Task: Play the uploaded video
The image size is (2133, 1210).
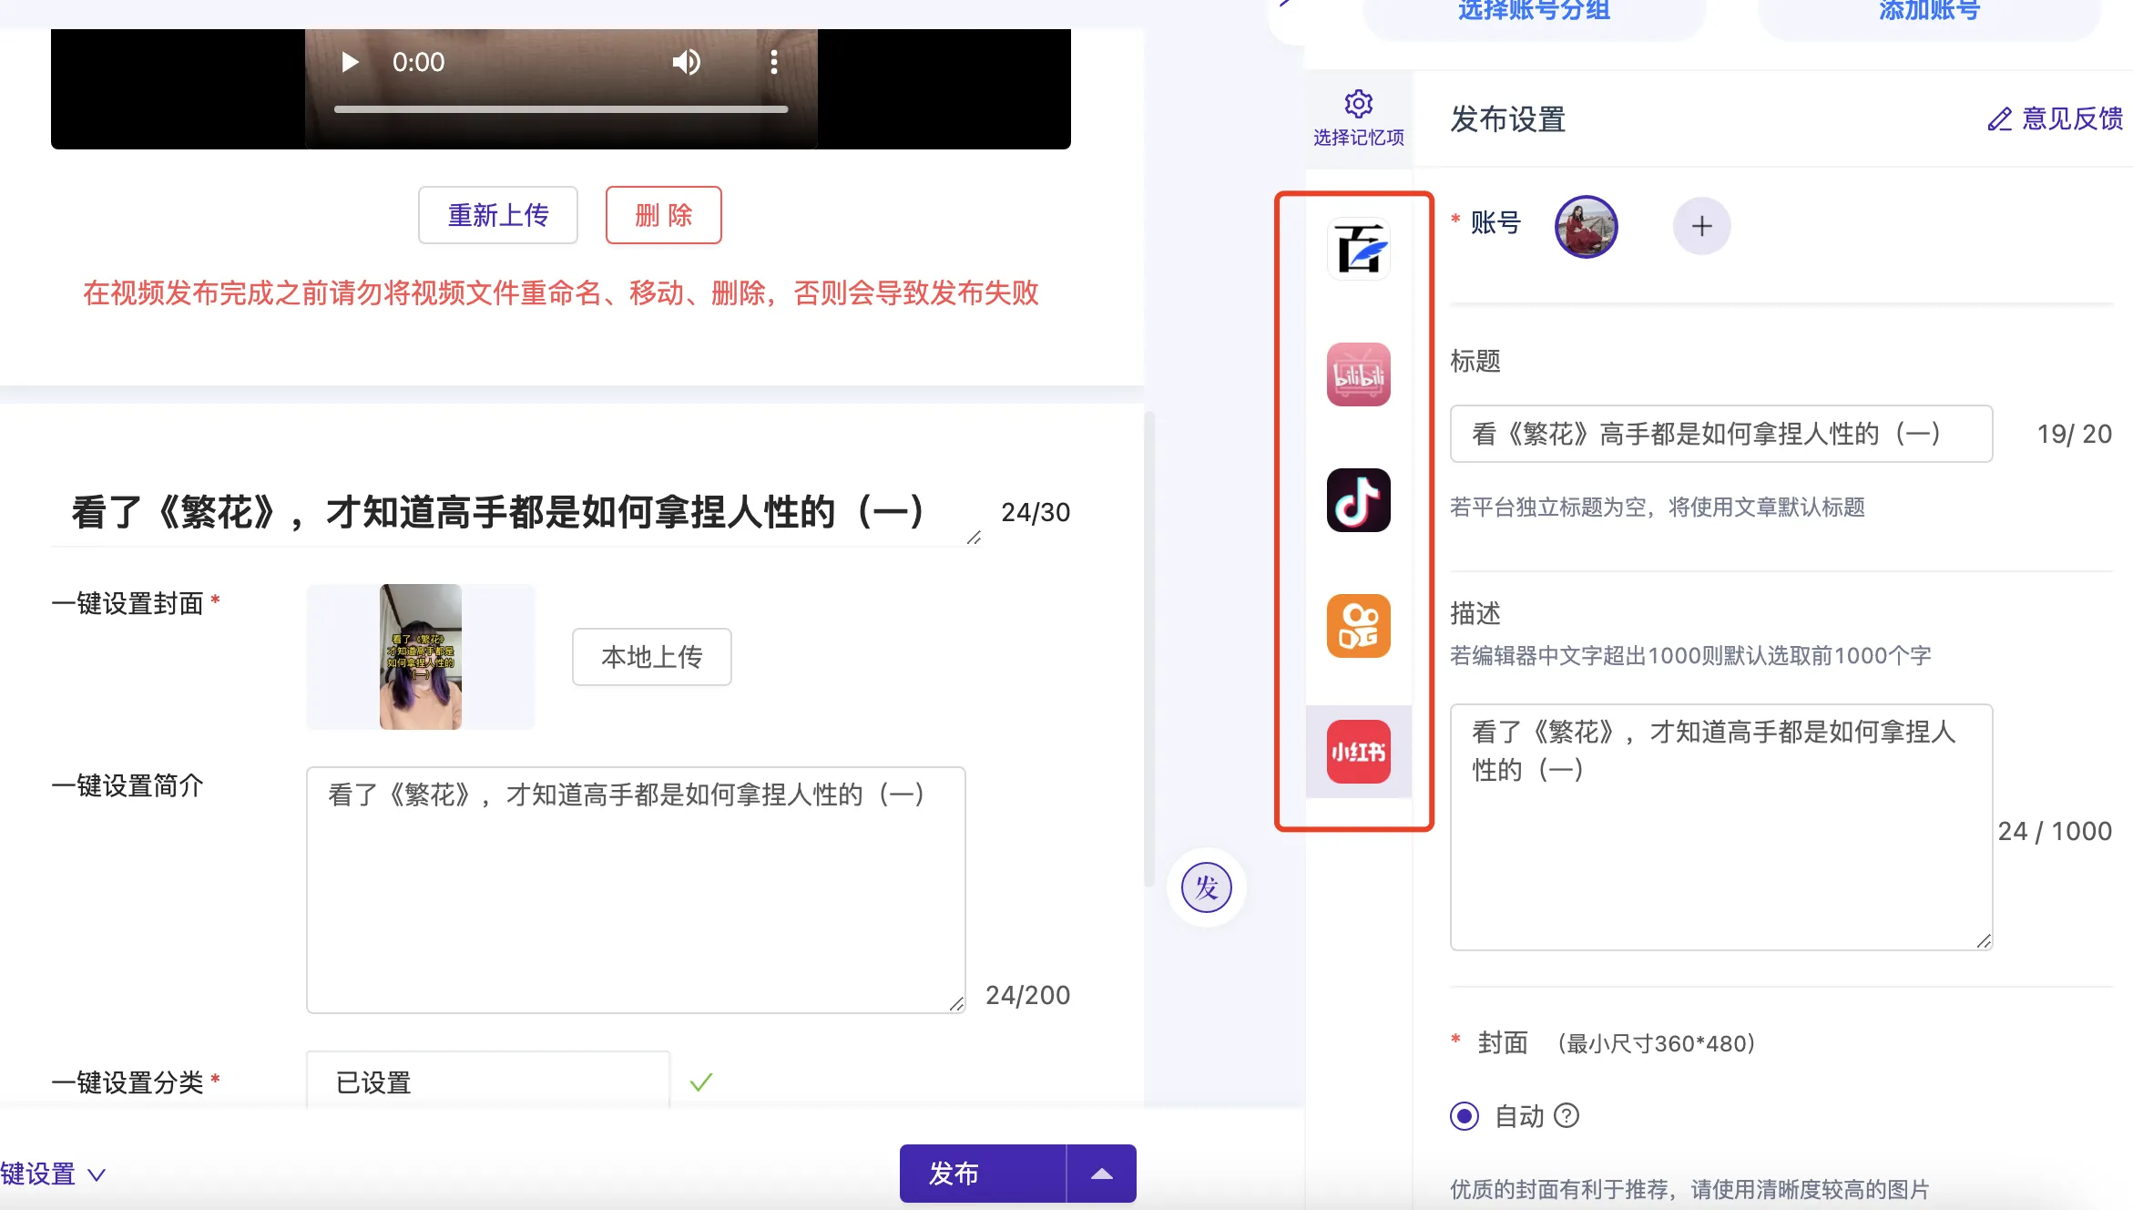Action: [349, 62]
